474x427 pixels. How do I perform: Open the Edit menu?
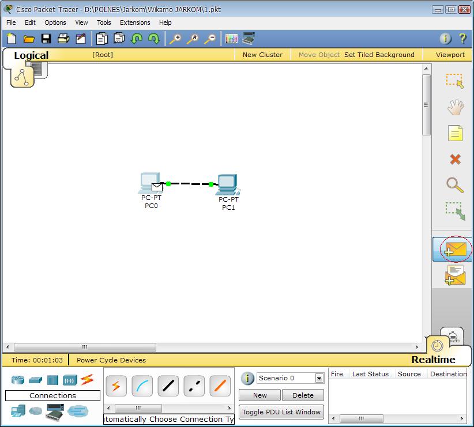tap(30, 22)
